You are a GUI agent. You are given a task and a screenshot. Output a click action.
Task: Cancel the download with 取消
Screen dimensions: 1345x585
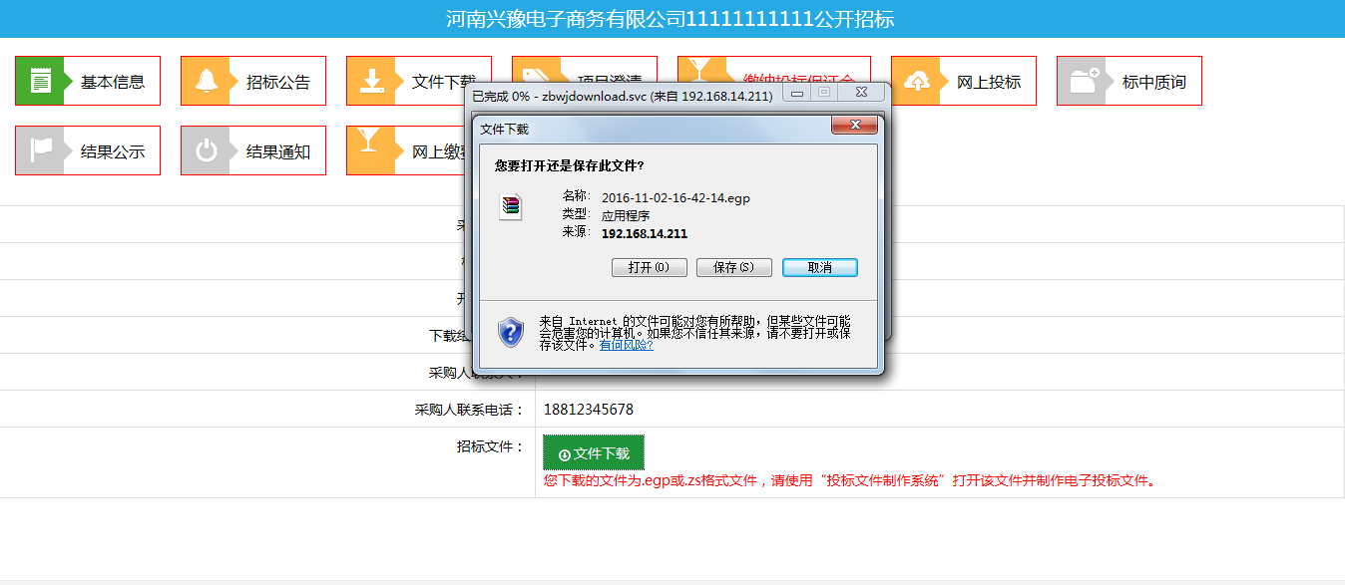pos(819,268)
